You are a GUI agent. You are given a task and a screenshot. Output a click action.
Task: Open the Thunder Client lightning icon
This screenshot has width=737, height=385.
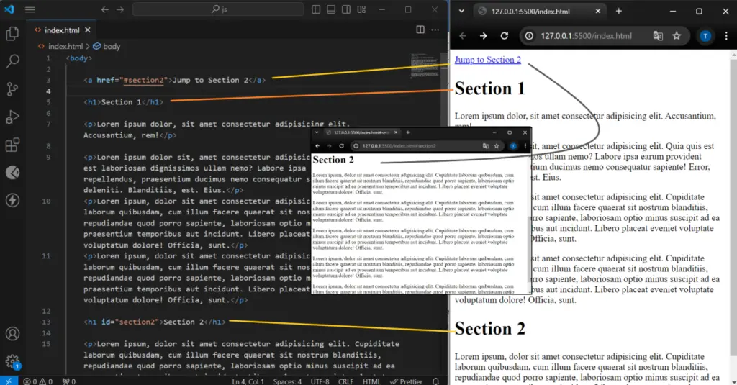coord(13,200)
